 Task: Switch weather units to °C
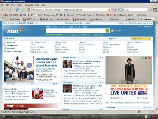[149, 107]
